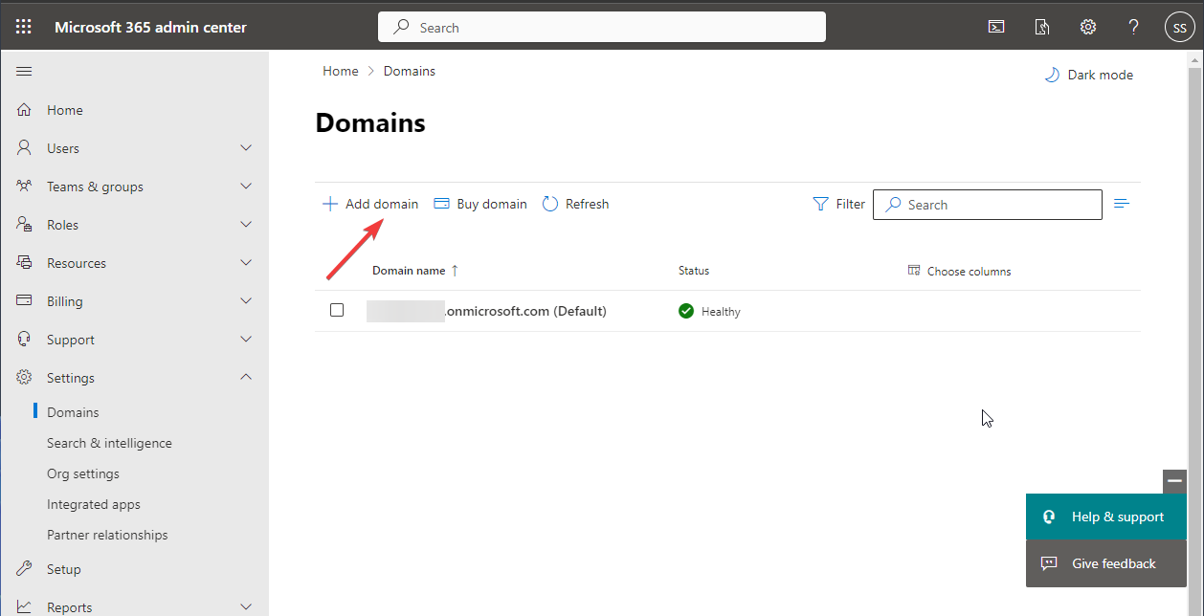Click the Users person icon in sidebar
The height and width of the screenshot is (616, 1204).
pos(25,148)
